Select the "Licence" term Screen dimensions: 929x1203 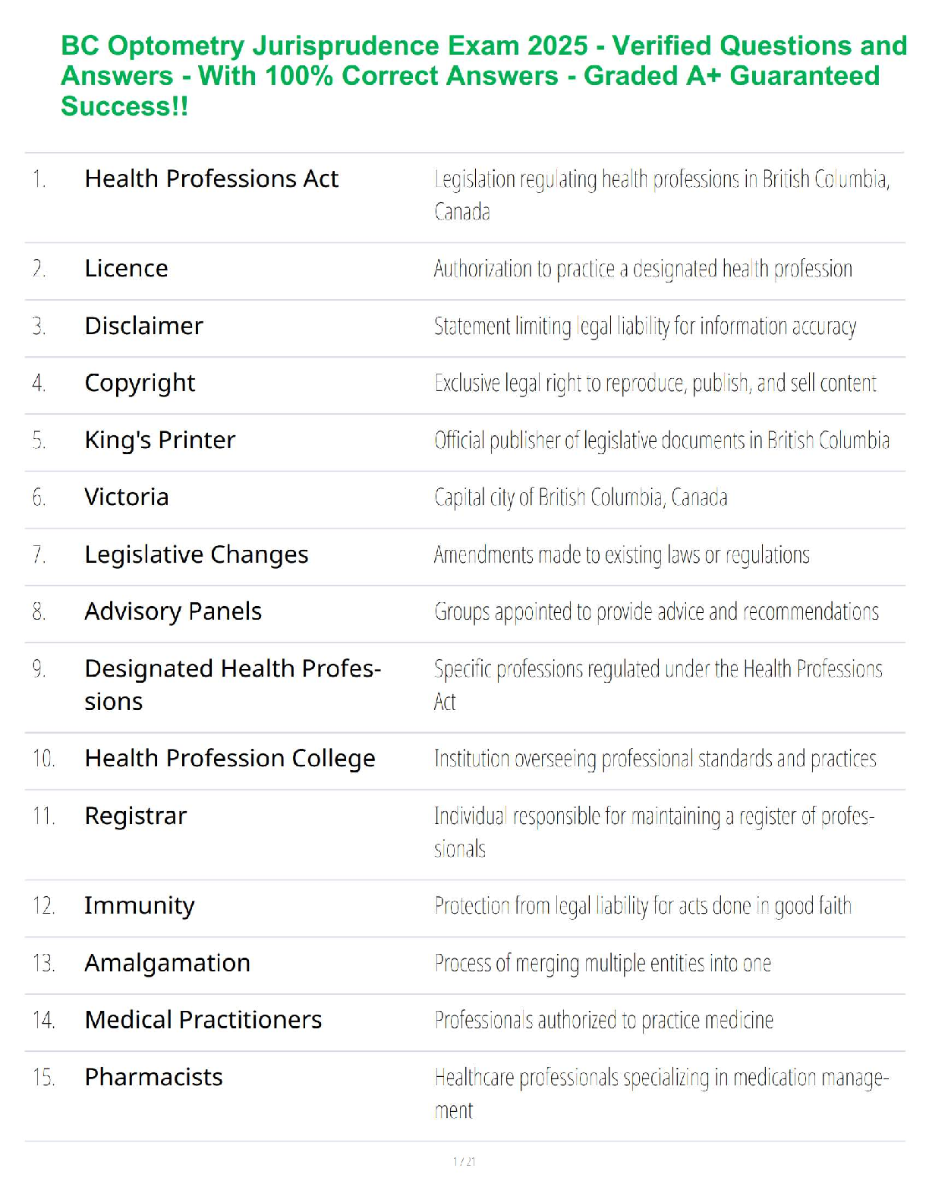click(x=126, y=269)
